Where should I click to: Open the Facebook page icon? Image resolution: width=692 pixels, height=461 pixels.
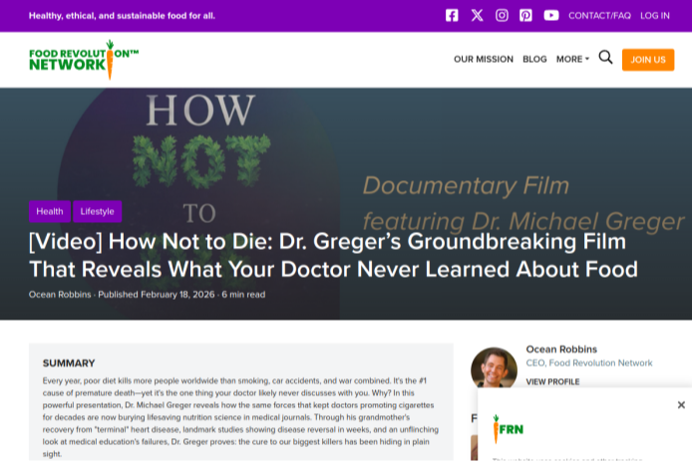[452, 15]
